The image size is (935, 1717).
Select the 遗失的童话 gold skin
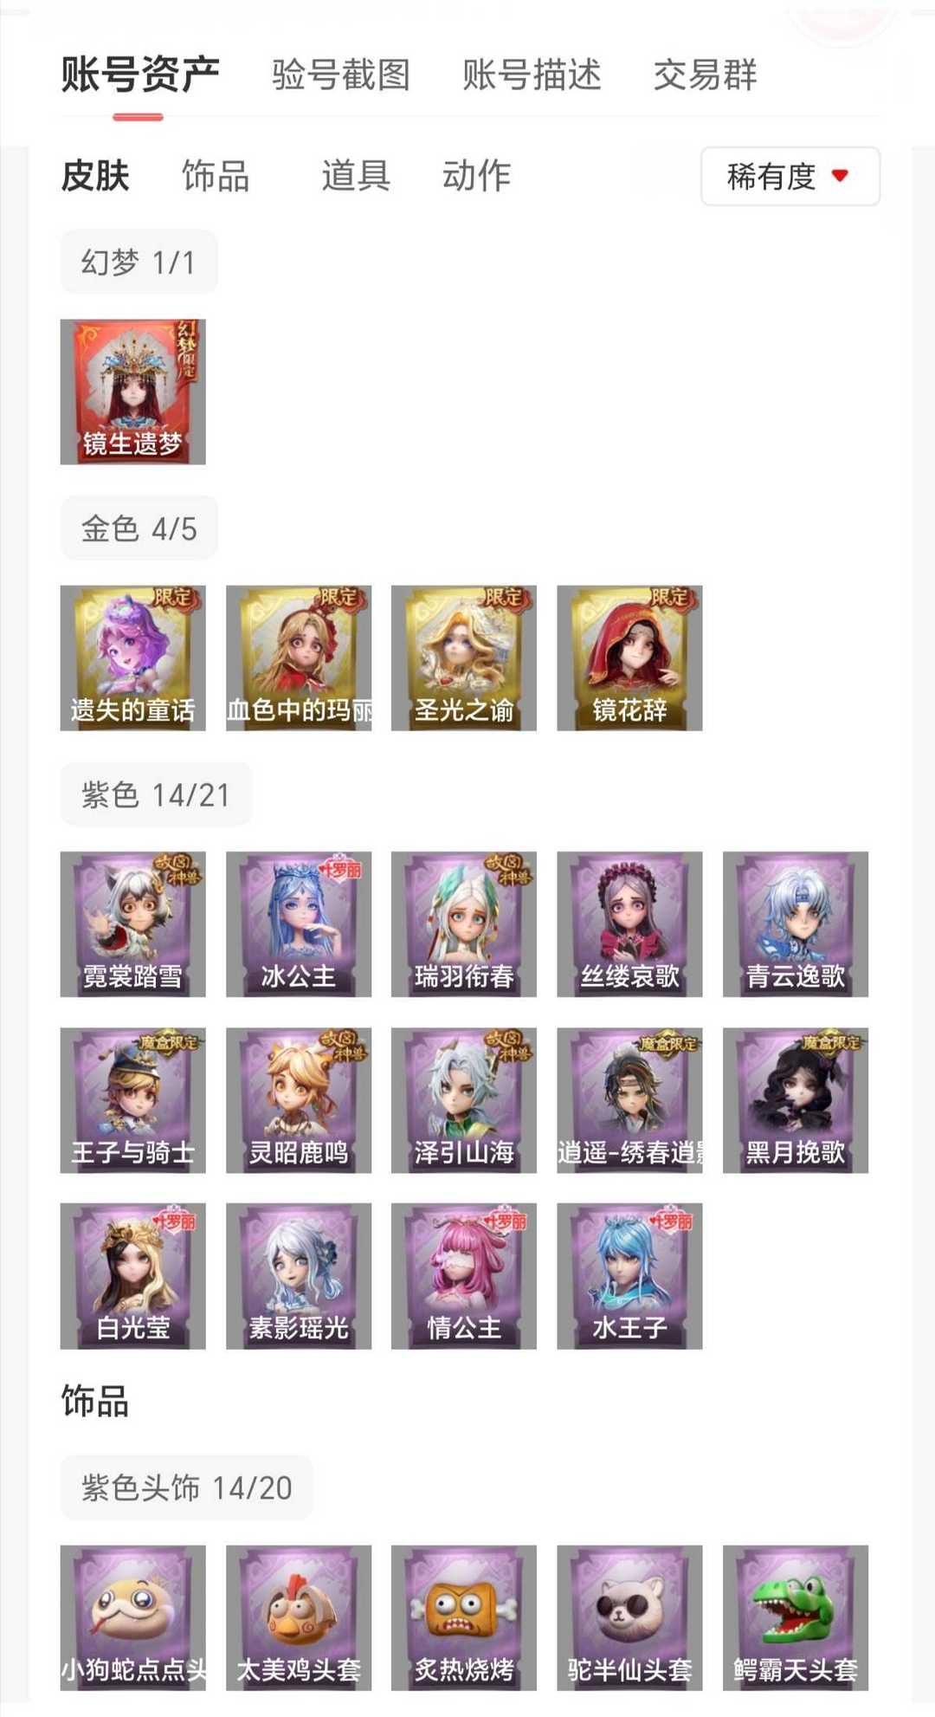(x=132, y=658)
